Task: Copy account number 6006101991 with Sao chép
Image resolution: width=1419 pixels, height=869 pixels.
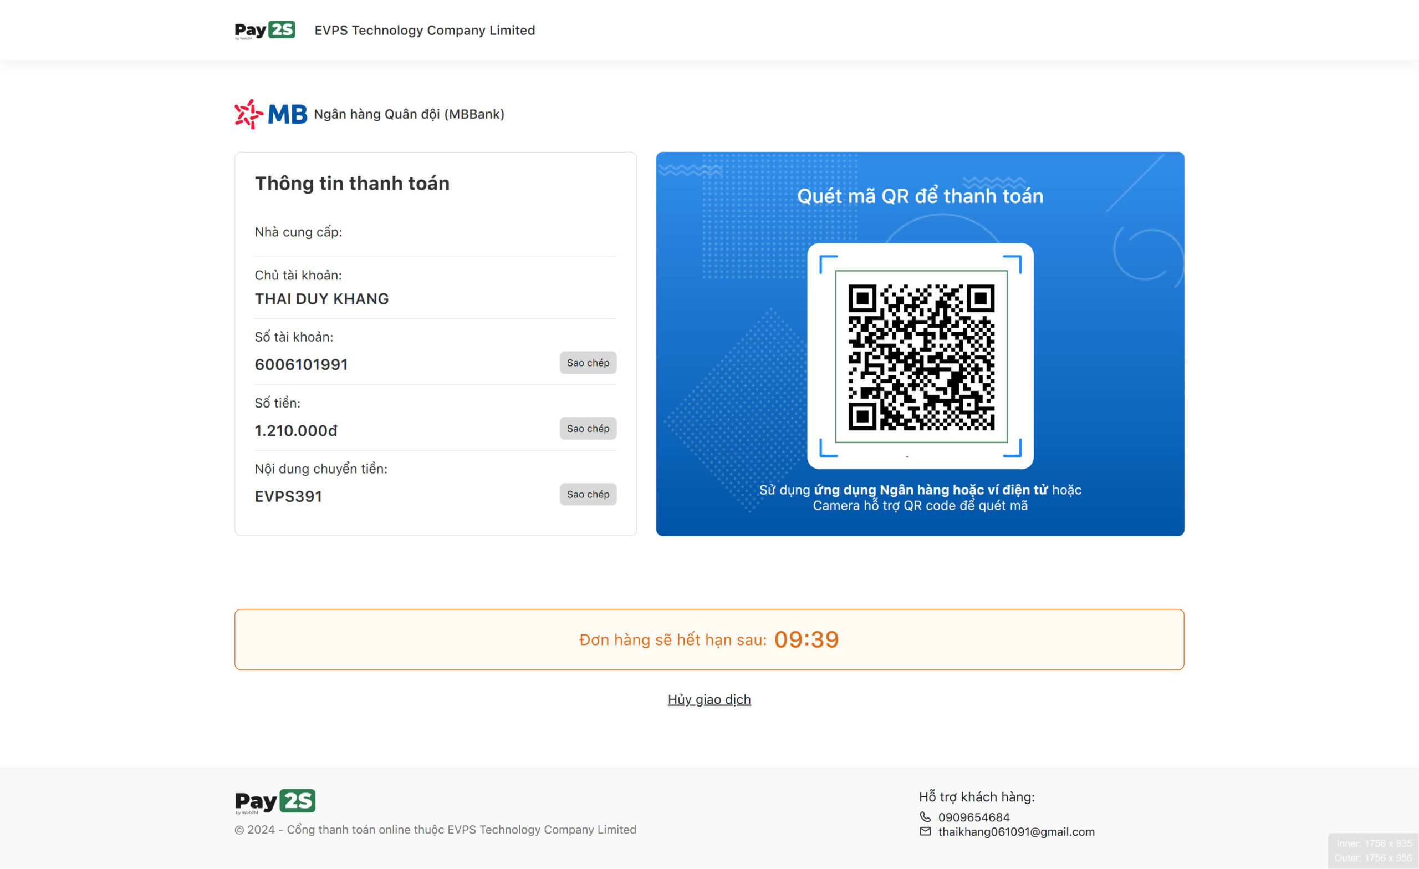Action: click(x=588, y=363)
